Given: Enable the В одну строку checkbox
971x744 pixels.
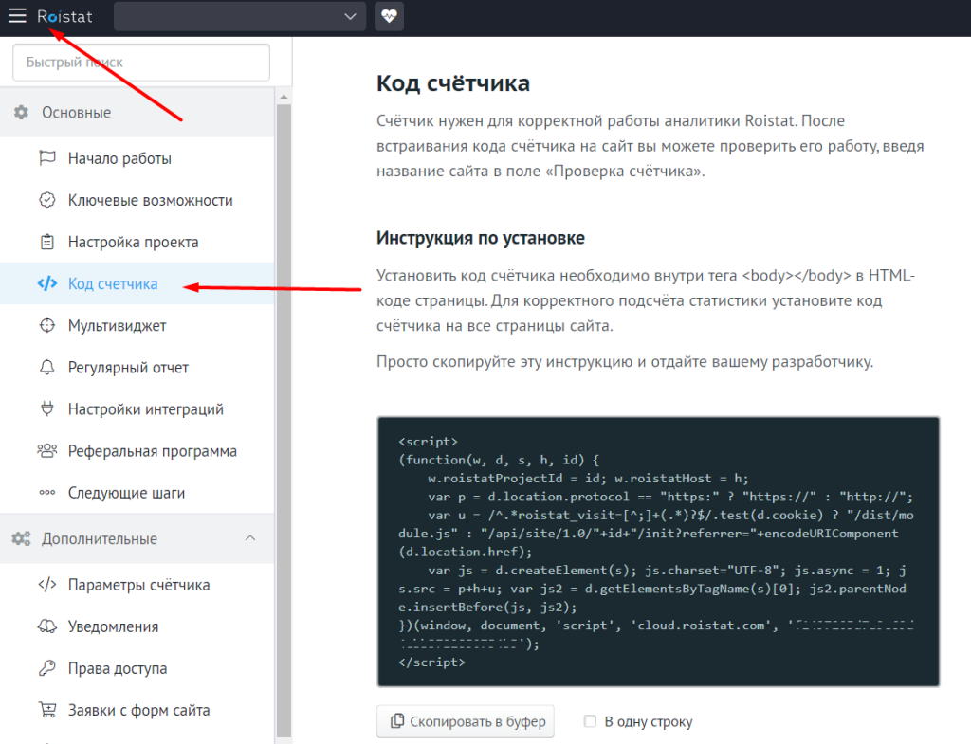Looking at the screenshot, I should 591,721.
